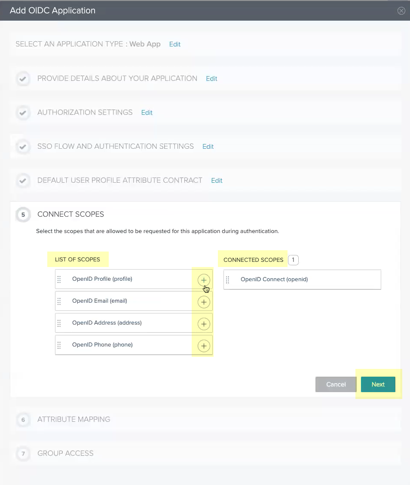
Task: Expand the Group Access step
Action: [x=65, y=453]
